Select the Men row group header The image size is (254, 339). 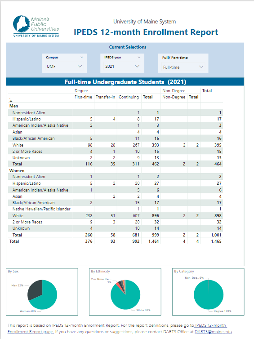tap(13, 106)
